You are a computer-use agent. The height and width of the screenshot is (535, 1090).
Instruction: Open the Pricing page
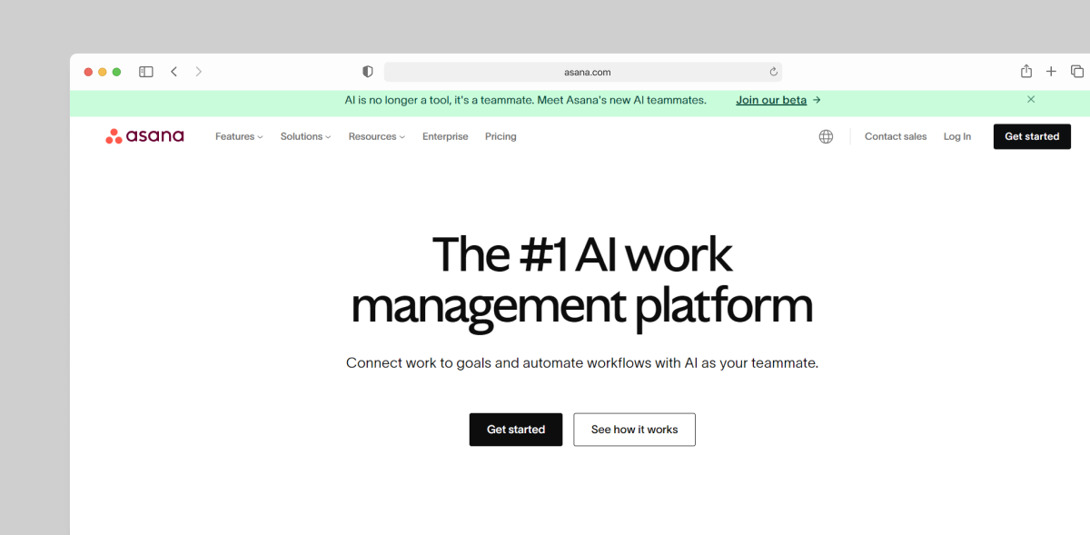coord(500,136)
